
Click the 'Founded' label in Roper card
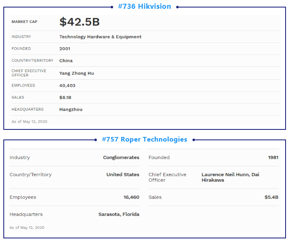click(x=159, y=157)
